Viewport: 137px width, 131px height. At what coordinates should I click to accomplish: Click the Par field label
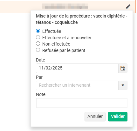click(x=39, y=77)
